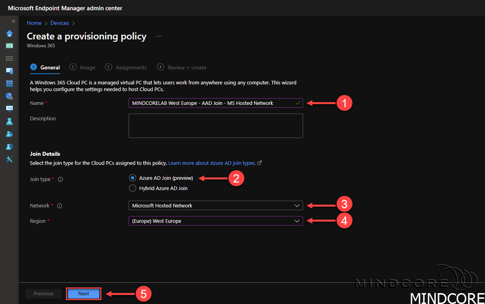485x304 pixels.
Task: Switch to the Image step tab
Action: click(x=82, y=68)
